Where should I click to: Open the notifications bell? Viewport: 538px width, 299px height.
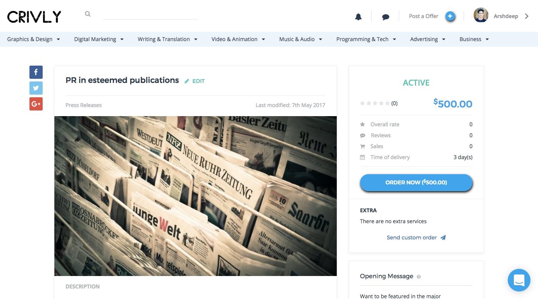point(358,17)
